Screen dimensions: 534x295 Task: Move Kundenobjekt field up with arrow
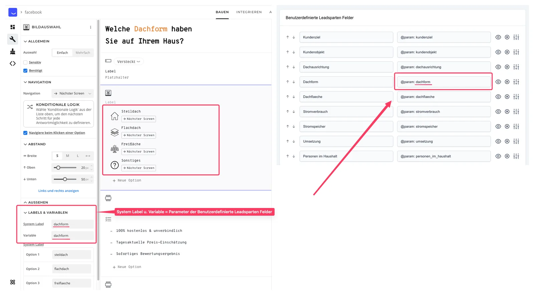click(x=287, y=52)
